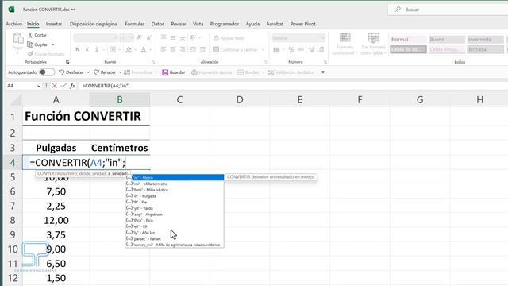
Task: Click the Buscar search box
Action: pyautogui.click(x=448, y=10)
